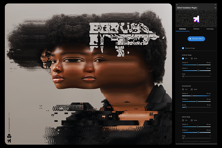The image size is (222, 148).
Task: Enable the Datamosh On checkbox
Action: pyautogui.click(x=183, y=89)
